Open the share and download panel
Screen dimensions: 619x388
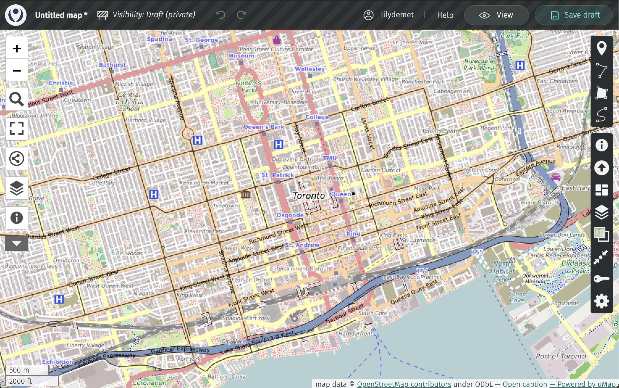tap(17, 159)
